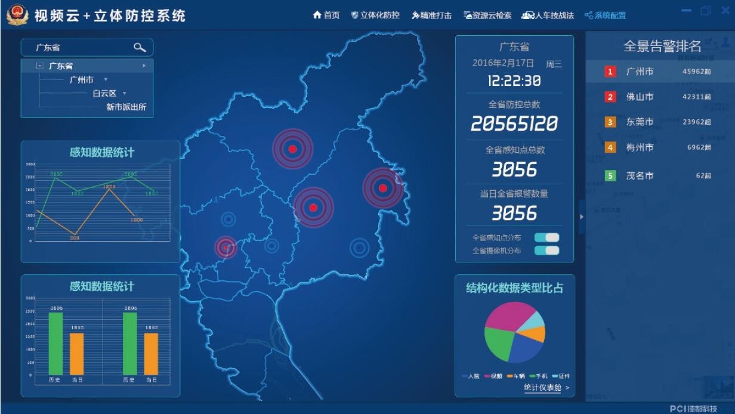
Task: Click right arrow on 广东省 row
Action: pyautogui.click(x=144, y=66)
